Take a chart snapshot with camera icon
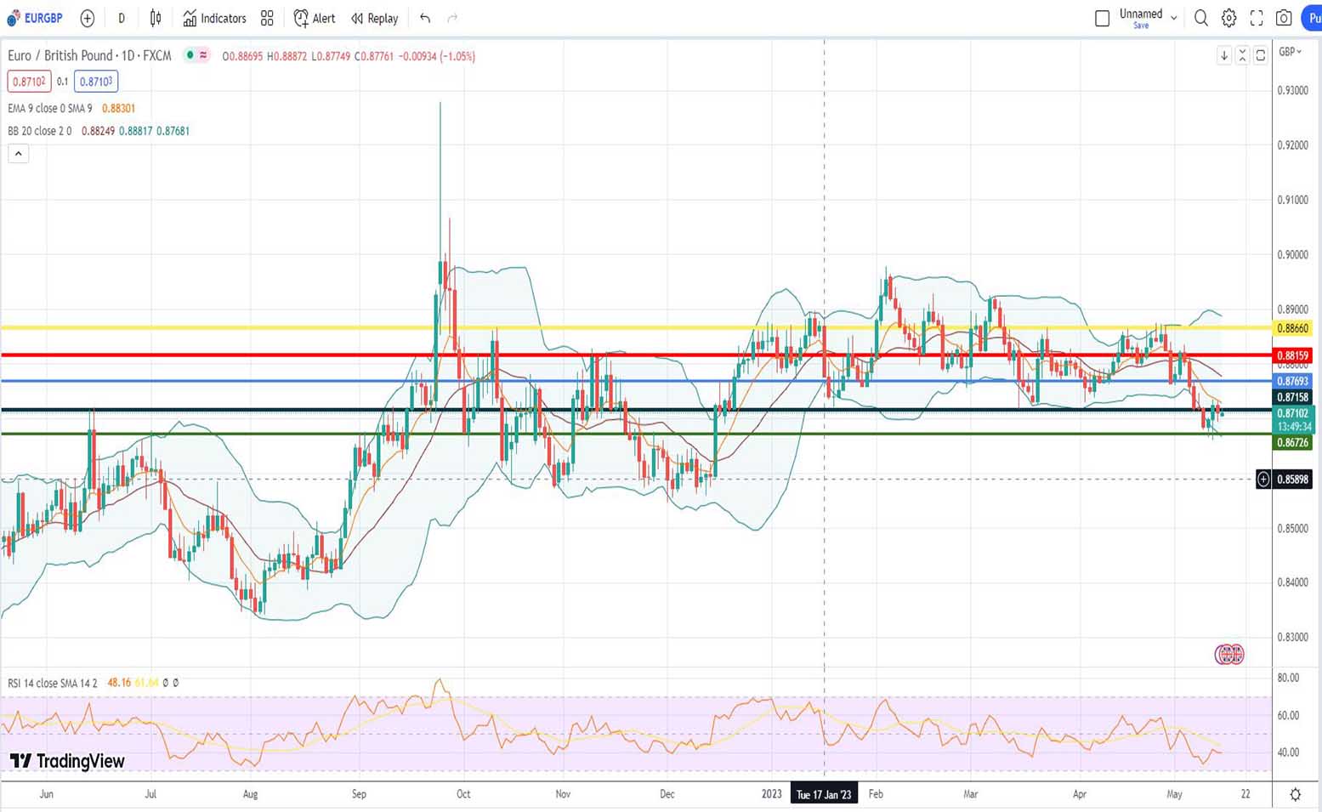This screenshot has height=812, width=1322. [x=1284, y=18]
